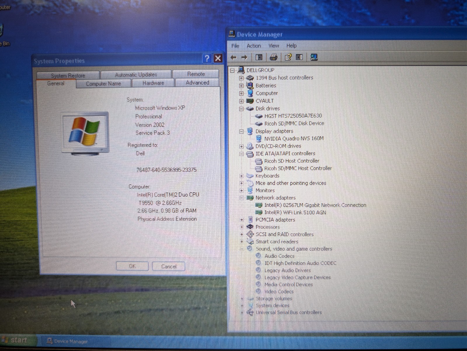
Task: Select Ricoh SD/MMC Host Controller entry
Action: point(298,168)
